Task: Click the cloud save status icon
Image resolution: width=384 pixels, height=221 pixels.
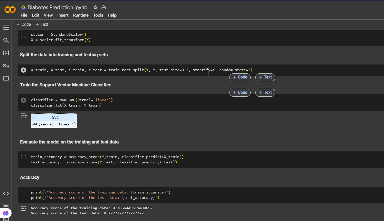Action: 103,7
